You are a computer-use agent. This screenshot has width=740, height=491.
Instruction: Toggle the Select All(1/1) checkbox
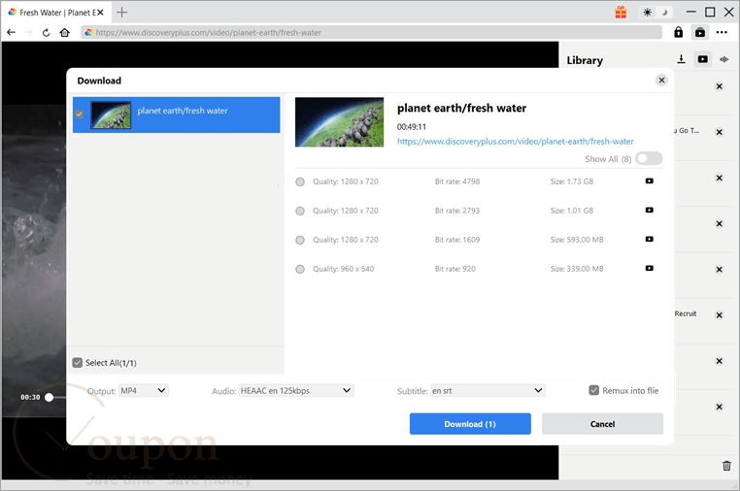[78, 363]
